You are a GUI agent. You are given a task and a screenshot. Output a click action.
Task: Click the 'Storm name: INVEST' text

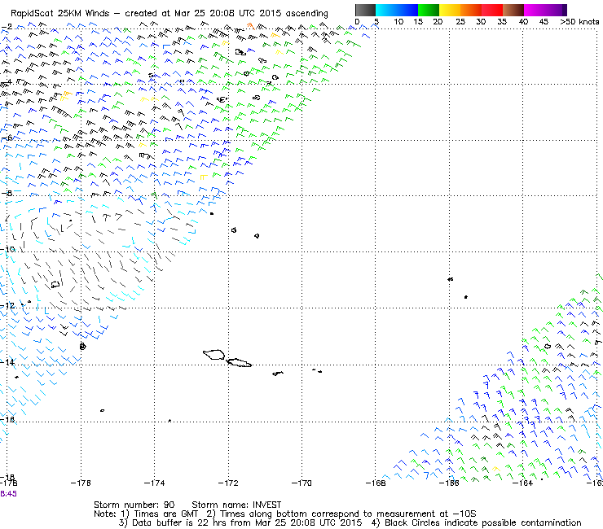pyautogui.click(x=236, y=505)
